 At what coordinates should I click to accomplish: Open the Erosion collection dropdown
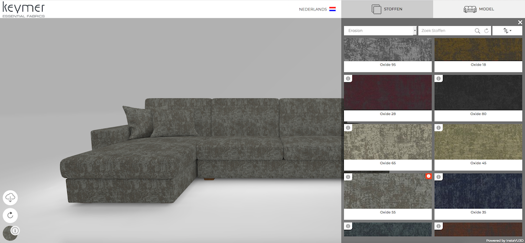380,31
